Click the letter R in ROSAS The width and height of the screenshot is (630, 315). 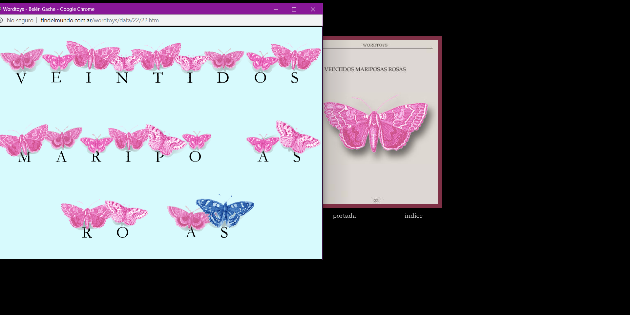(87, 232)
